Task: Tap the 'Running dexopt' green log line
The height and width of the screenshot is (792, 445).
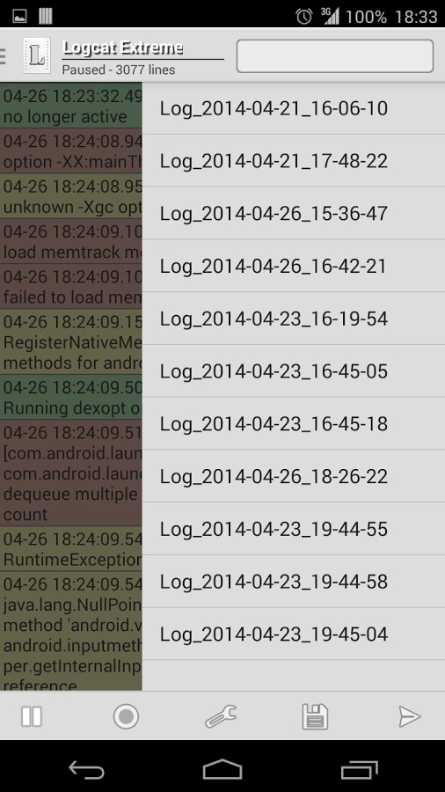Action: (x=71, y=397)
